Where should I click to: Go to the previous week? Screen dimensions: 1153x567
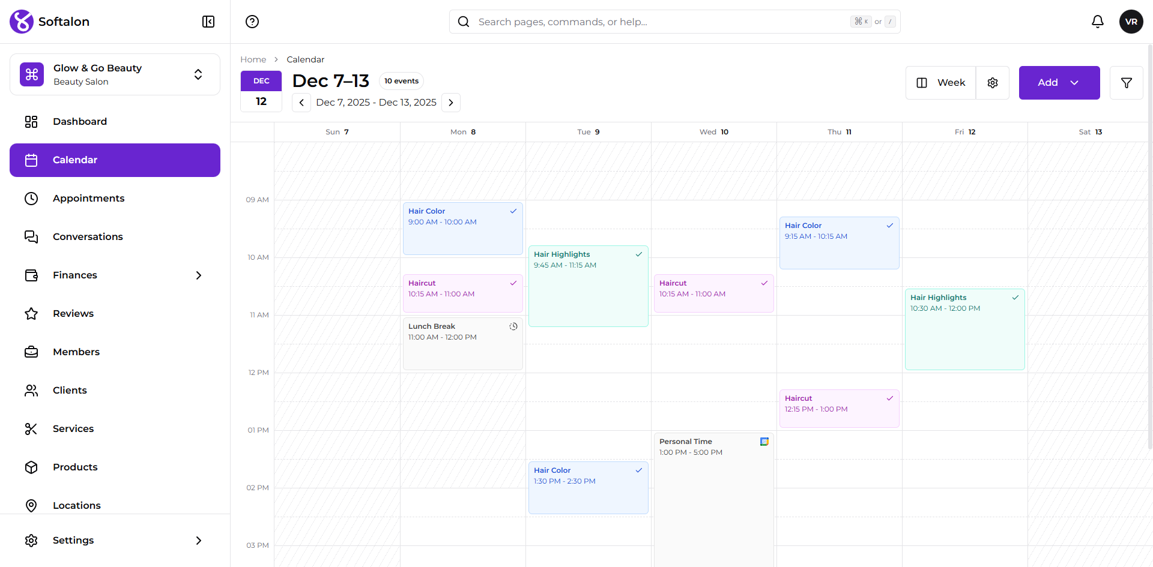click(x=301, y=103)
